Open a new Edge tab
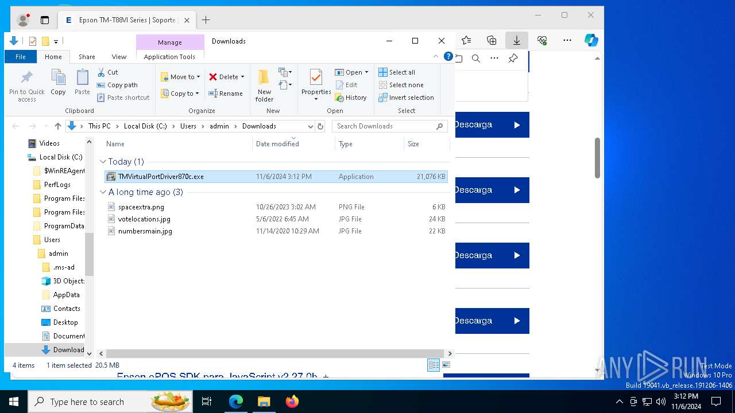This screenshot has width=735, height=413. coord(206,20)
